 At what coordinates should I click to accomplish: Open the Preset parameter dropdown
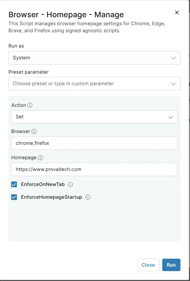pos(94,84)
